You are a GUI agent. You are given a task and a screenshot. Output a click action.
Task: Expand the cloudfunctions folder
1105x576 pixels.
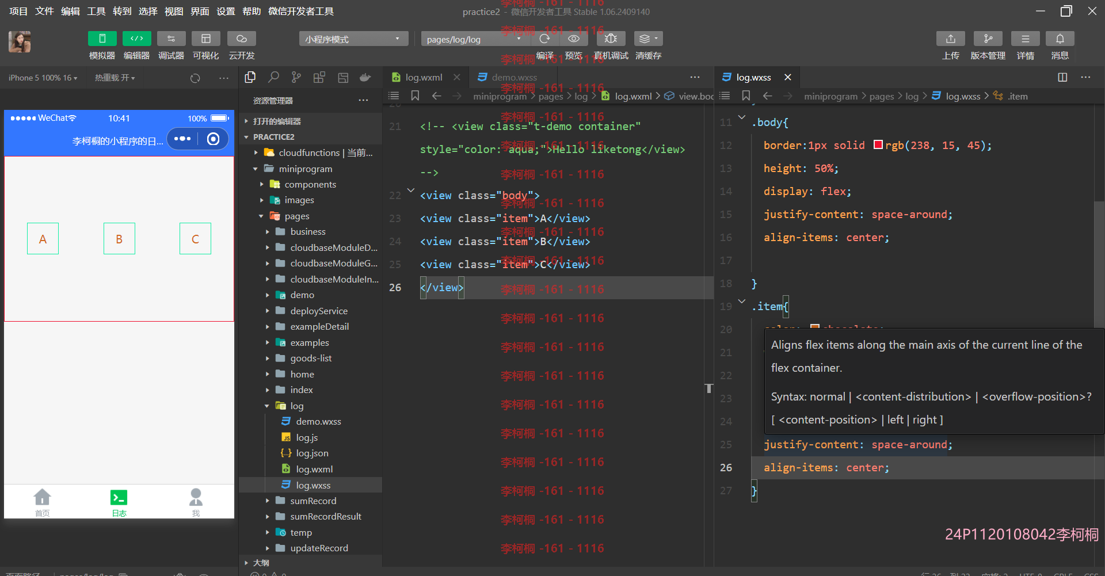click(x=311, y=152)
